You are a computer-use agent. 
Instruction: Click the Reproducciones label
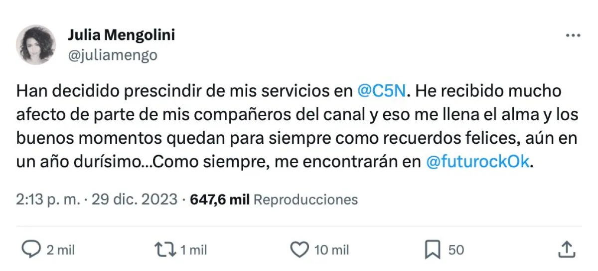pos(305,200)
